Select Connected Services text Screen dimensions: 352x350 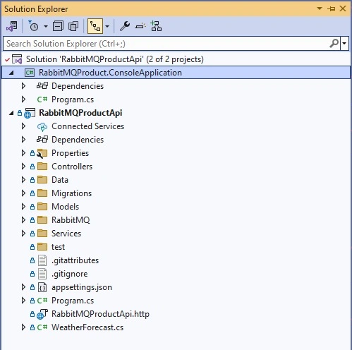click(x=87, y=126)
